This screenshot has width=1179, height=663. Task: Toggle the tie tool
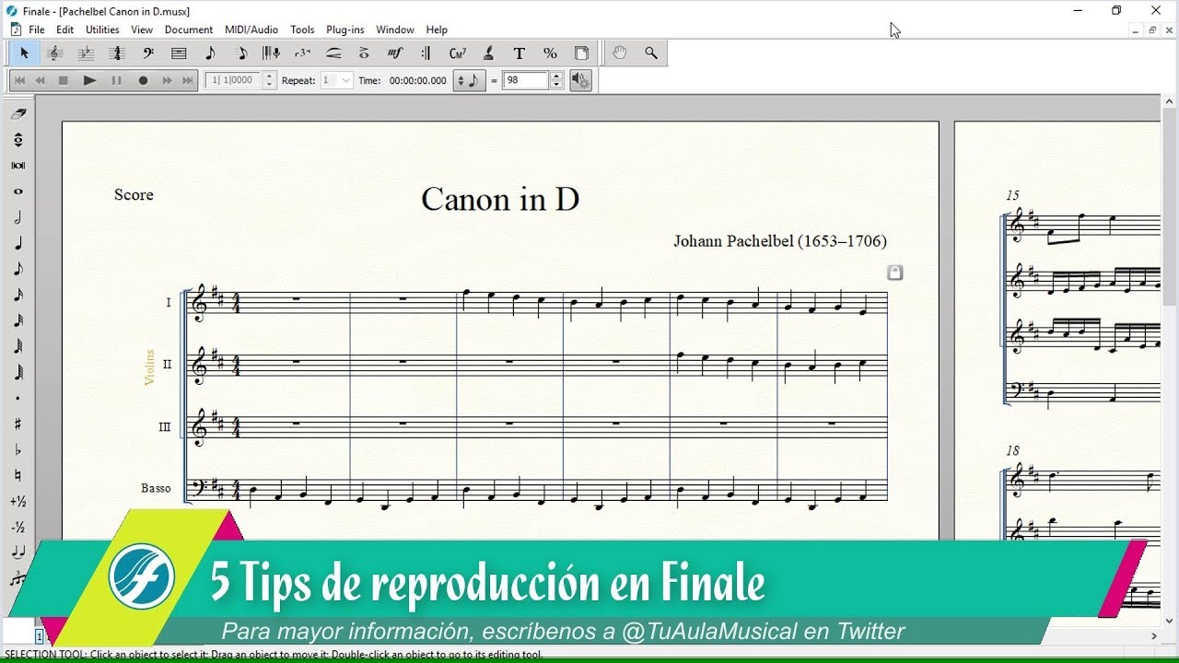click(x=18, y=552)
